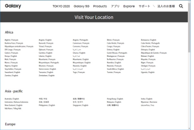Viewport: 194px width, 130px height.
Task: Open the TOKYO 2020 menu
Action: point(61,6)
